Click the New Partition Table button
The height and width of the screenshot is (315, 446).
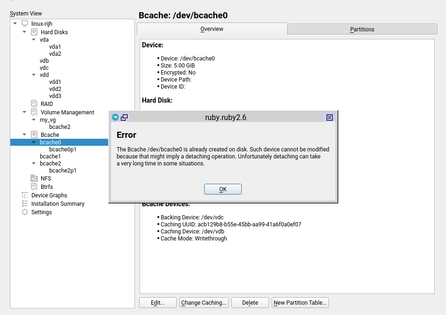click(300, 303)
